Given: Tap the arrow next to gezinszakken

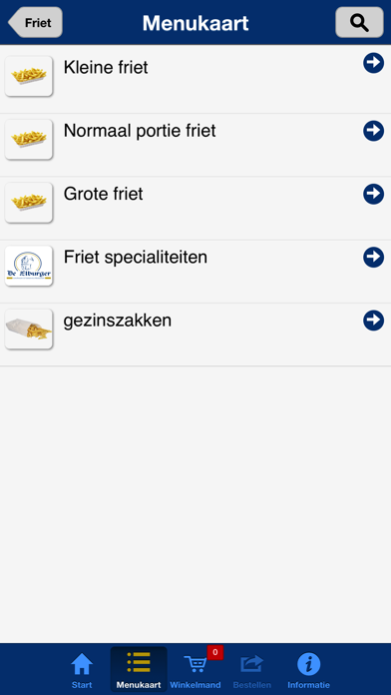Looking at the screenshot, I should coord(373,321).
